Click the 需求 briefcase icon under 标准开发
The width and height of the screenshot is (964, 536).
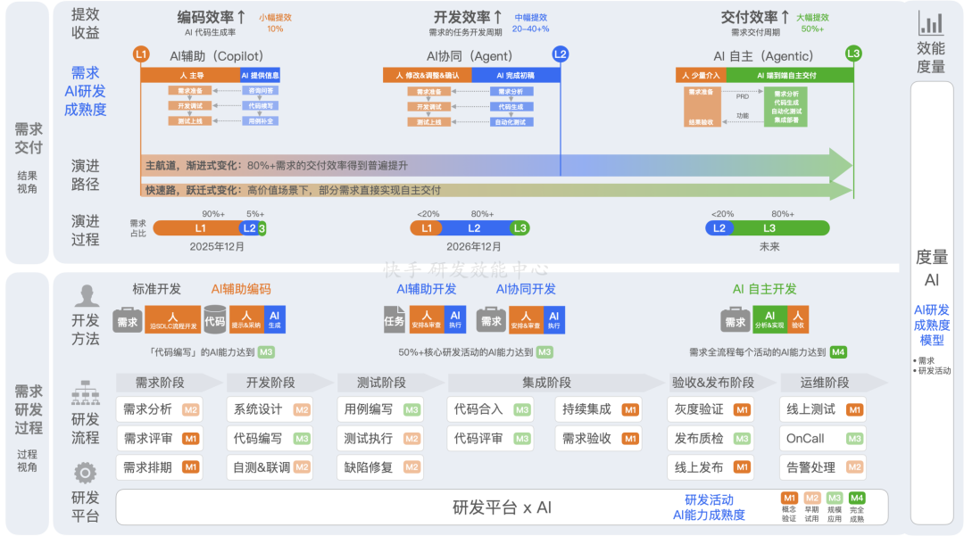point(128,318)
